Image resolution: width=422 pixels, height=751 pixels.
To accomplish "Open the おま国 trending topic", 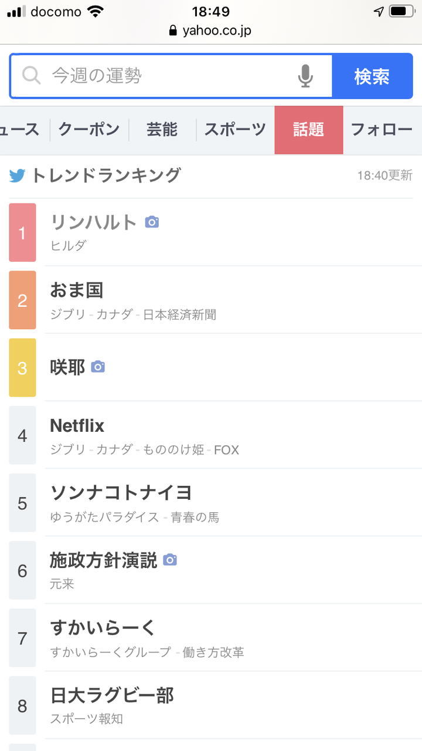I will [x=77, y=290].
